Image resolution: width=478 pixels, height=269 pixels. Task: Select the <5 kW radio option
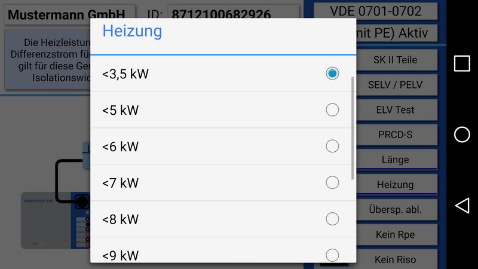(223, 110)
